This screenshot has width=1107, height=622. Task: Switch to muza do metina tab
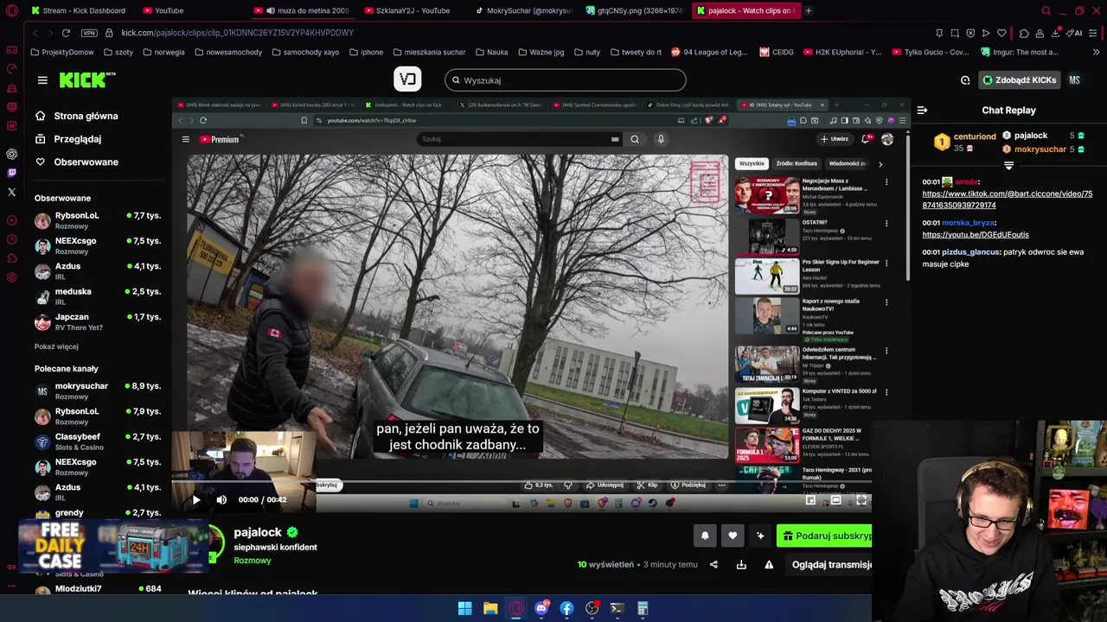(x=303, y=10)
